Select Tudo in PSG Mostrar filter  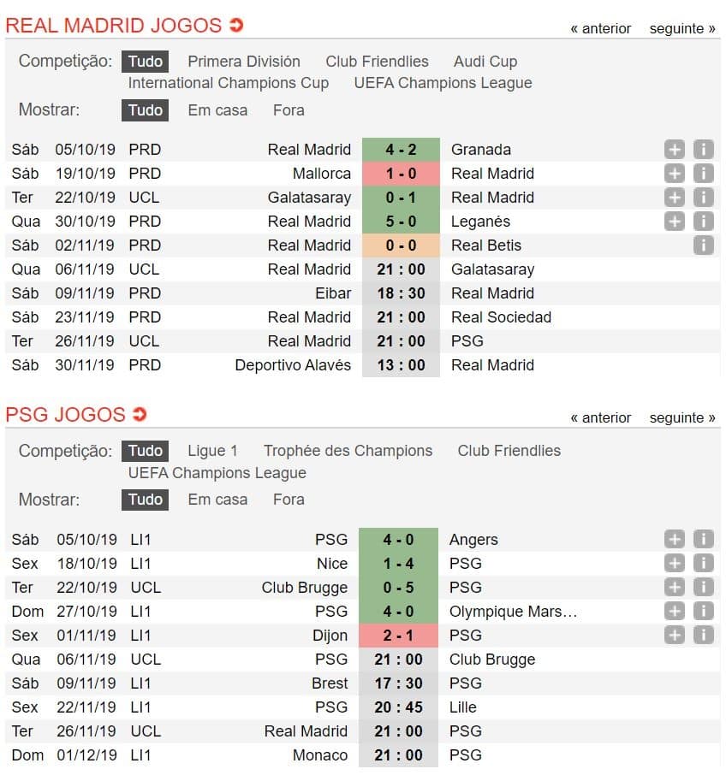pos(145,500)
